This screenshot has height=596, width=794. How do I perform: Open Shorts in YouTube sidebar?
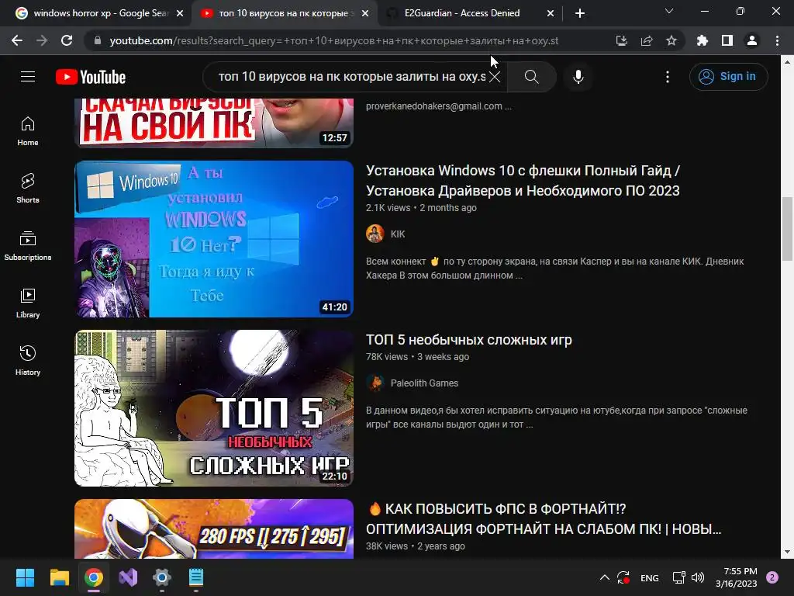pyautogui.click(x=28, y=189)
